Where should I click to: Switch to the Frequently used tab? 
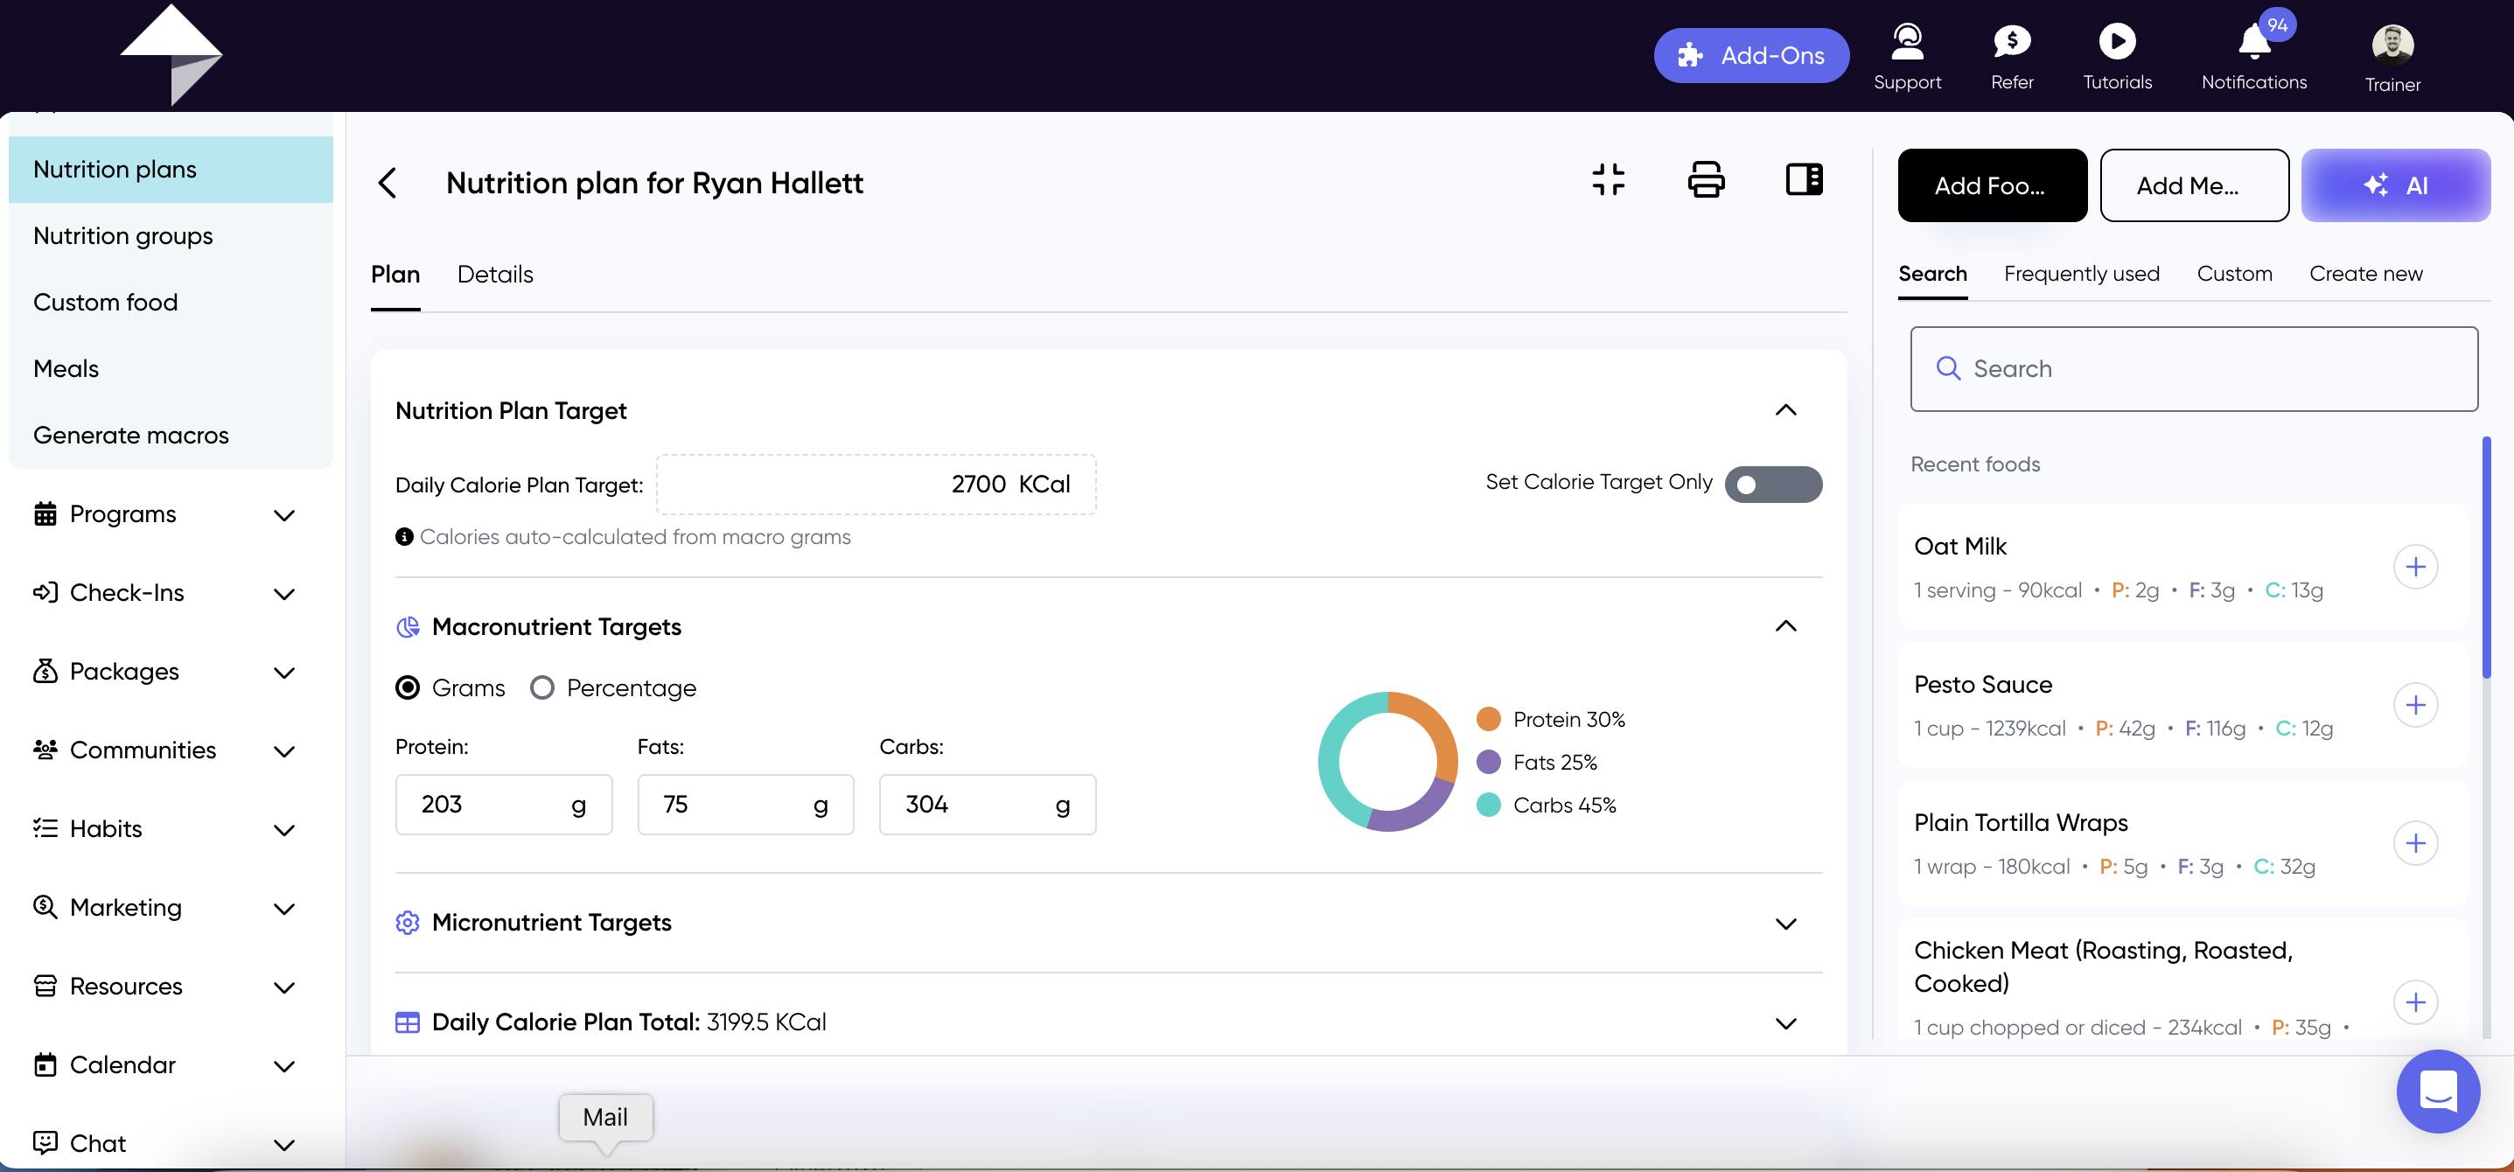tap(2082, 273)
